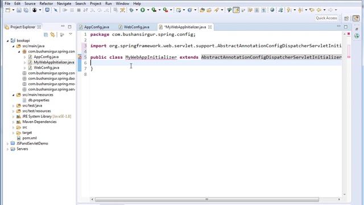This screenshot has width=364, height=205.
Task: Expand Maven Dependencies node
Action: (x=13, y=122)
